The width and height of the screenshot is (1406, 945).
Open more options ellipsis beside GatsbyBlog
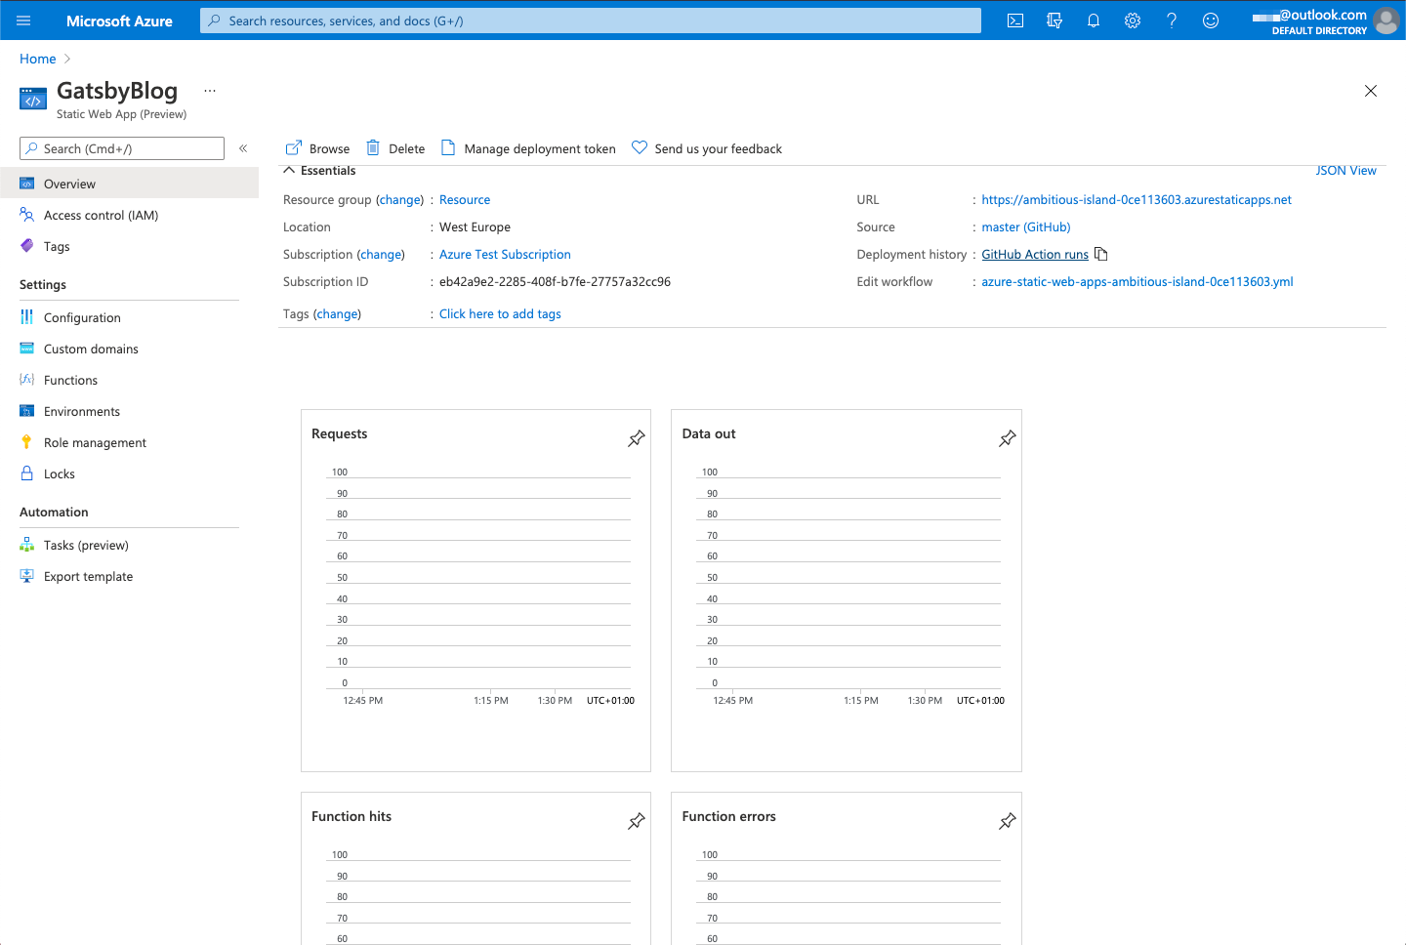click(x=210, y=91)
